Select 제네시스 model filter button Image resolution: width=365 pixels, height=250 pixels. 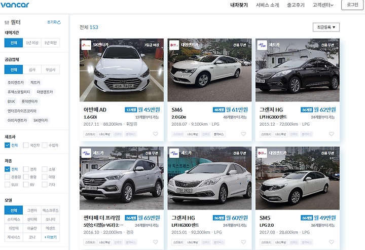[14, 237]
